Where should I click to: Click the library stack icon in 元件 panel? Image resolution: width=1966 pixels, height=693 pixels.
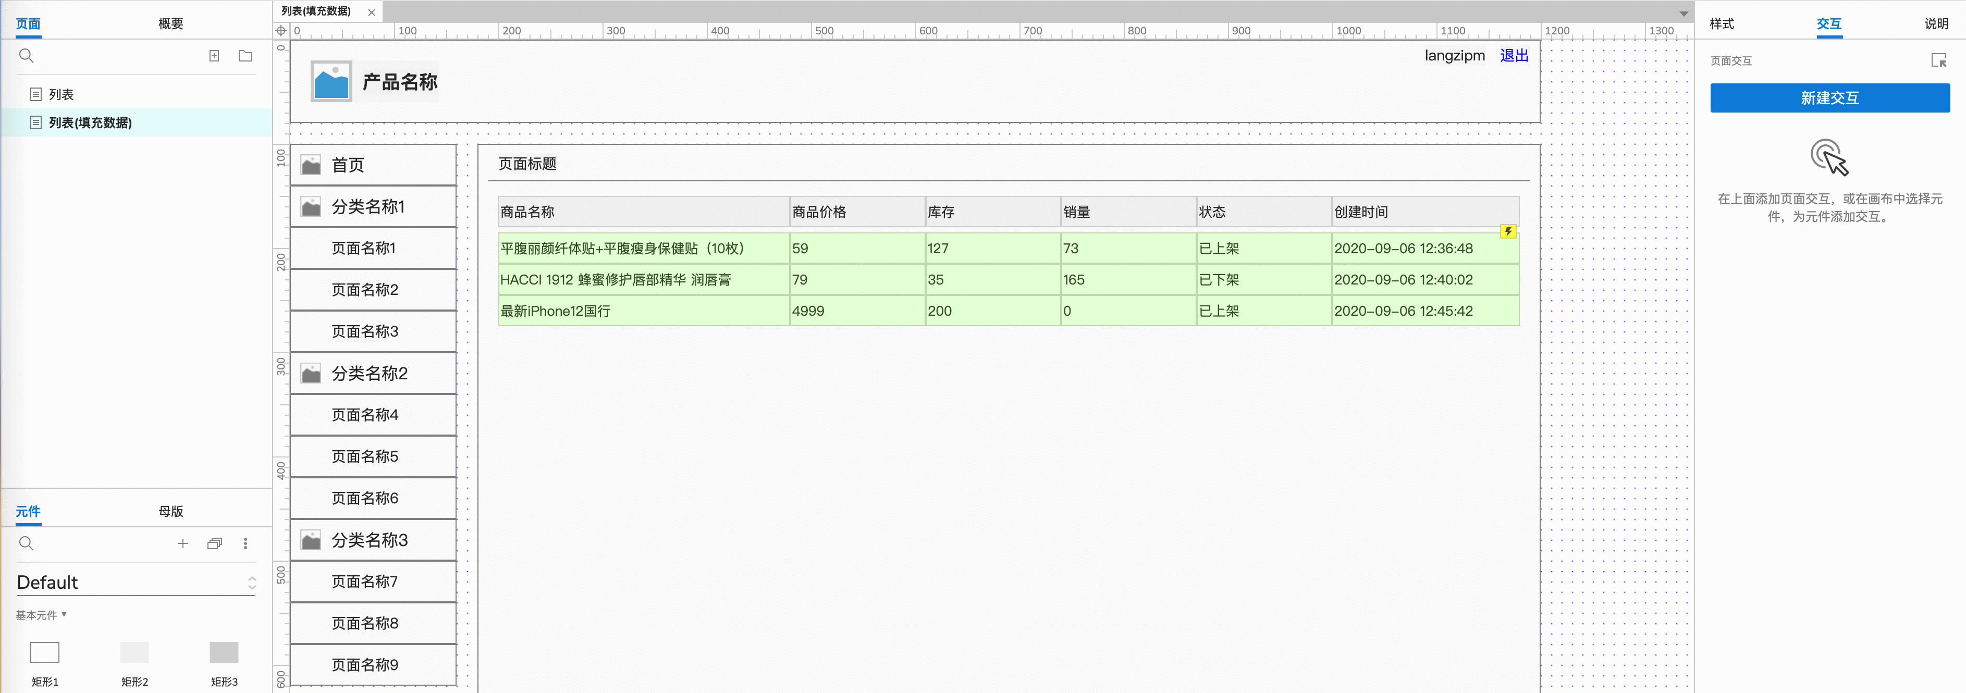(x=214, y=543)
